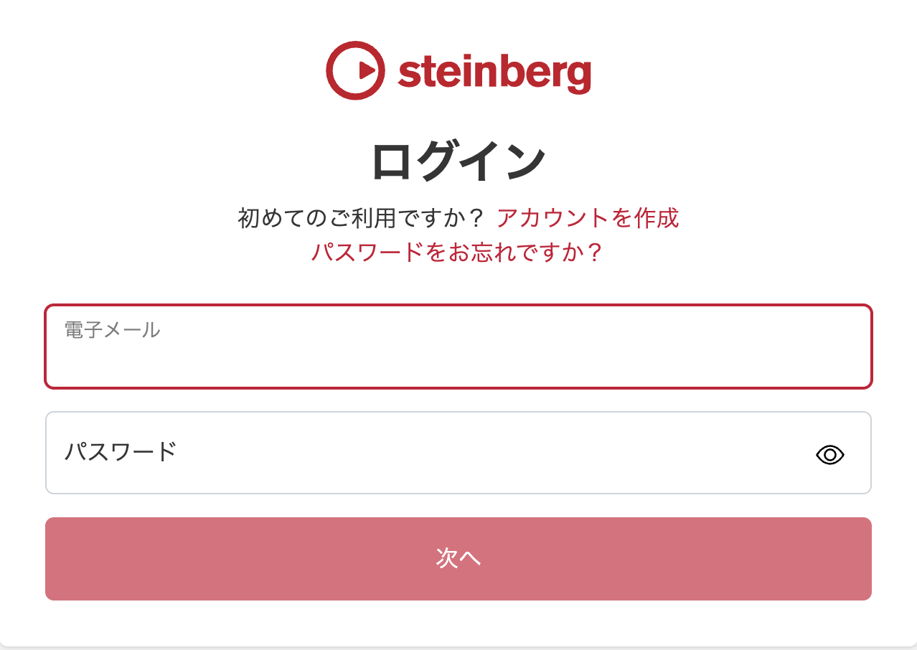Show password by clicking the eye symbol
917x650 pixels.
(830, 454)
